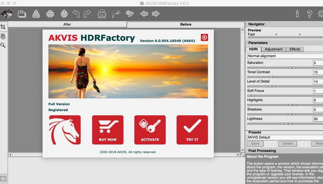Screen dimensions: 323x184
Task: Open the Adjustment tab
Action: tap(274, 49)
